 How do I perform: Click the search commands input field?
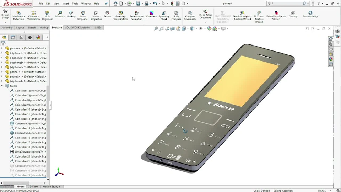(x=287, y=4)
